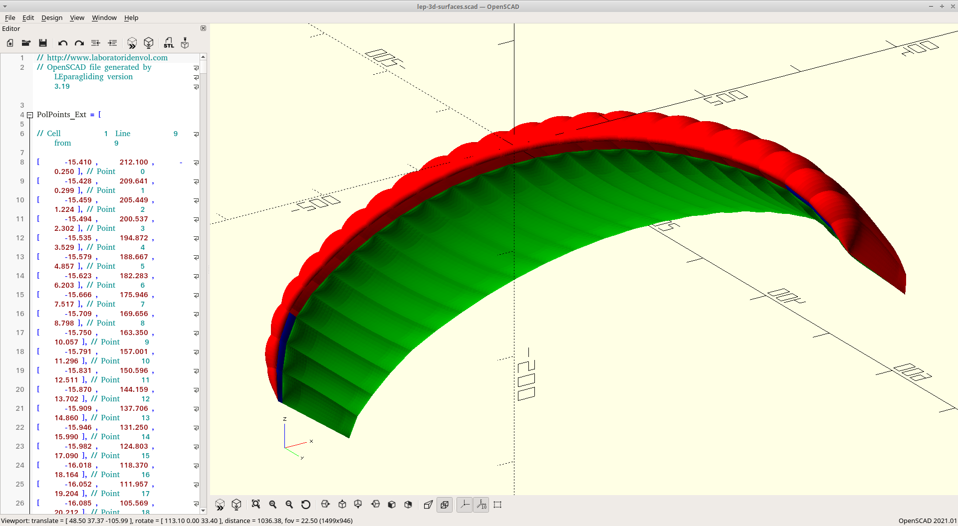Toggle Show Scale Markers button
The width and height of the screenshot is (958, 526).
coord(481,505)
